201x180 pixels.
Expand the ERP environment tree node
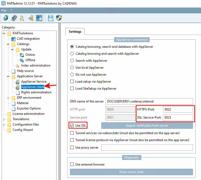tap(8, 98)
